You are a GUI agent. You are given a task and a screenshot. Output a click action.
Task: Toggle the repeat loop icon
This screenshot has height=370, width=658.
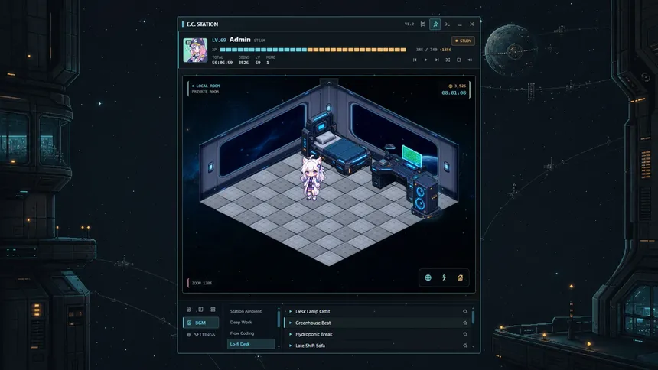click(458, 60)
